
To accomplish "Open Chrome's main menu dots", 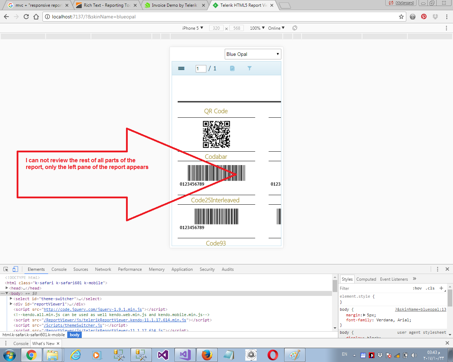I will 447,17.
